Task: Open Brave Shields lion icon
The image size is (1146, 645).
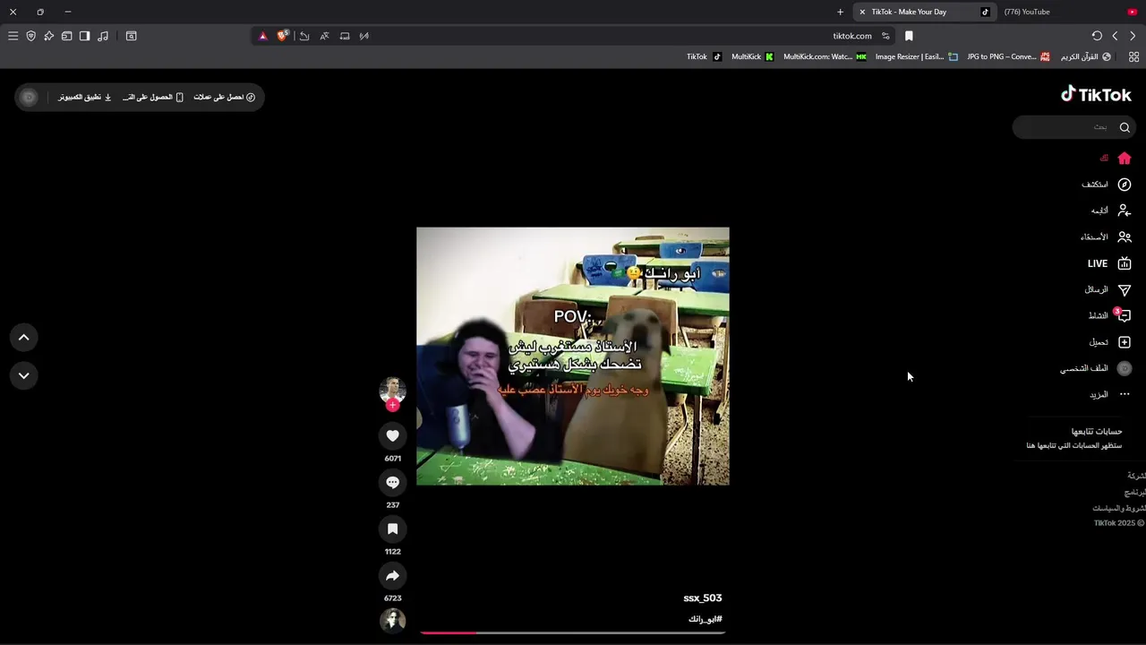Action: coord(283,36)
